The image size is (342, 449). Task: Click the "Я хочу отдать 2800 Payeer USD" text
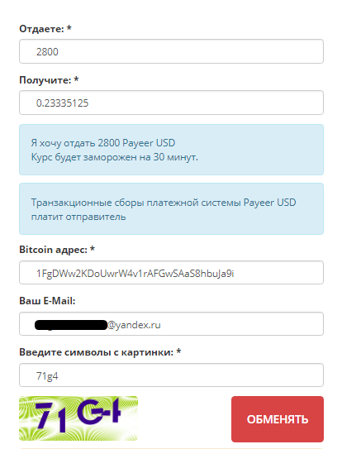point(103,143)
